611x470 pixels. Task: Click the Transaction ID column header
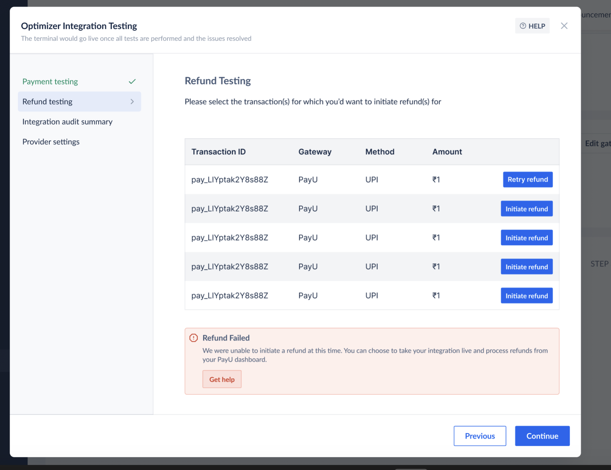[x=219, y=152]
